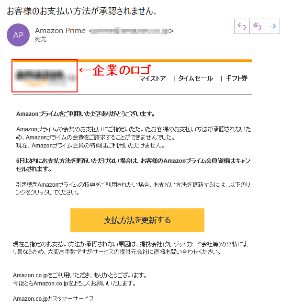Screen dimensions: 281x307
Task: Click the 宛先 recipient label
Action: [41, 39]
